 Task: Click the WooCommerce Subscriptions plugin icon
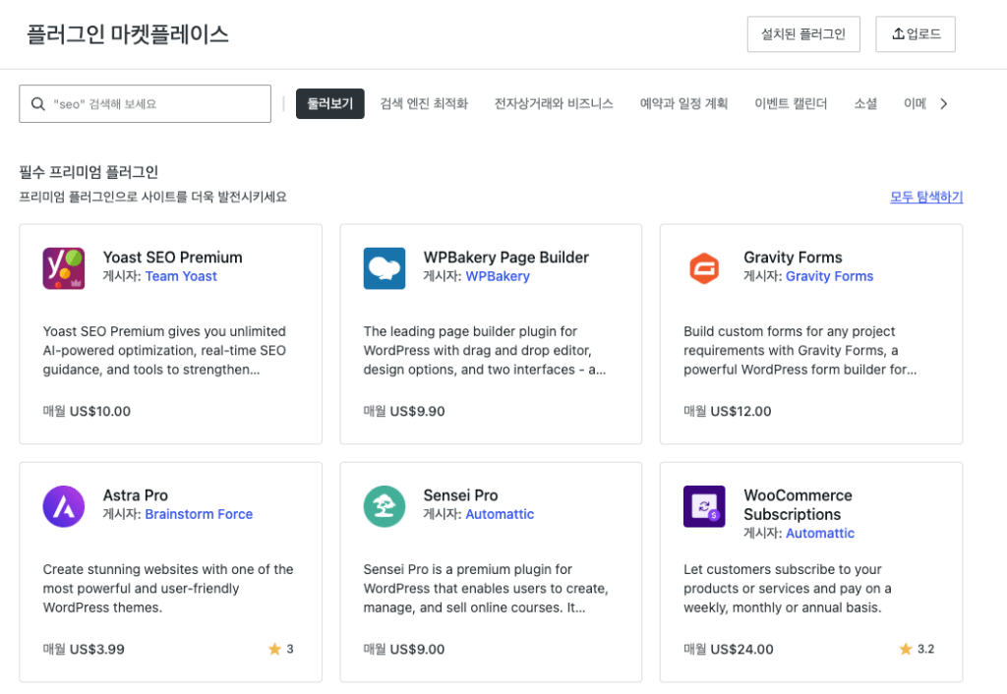coord(704,506)
